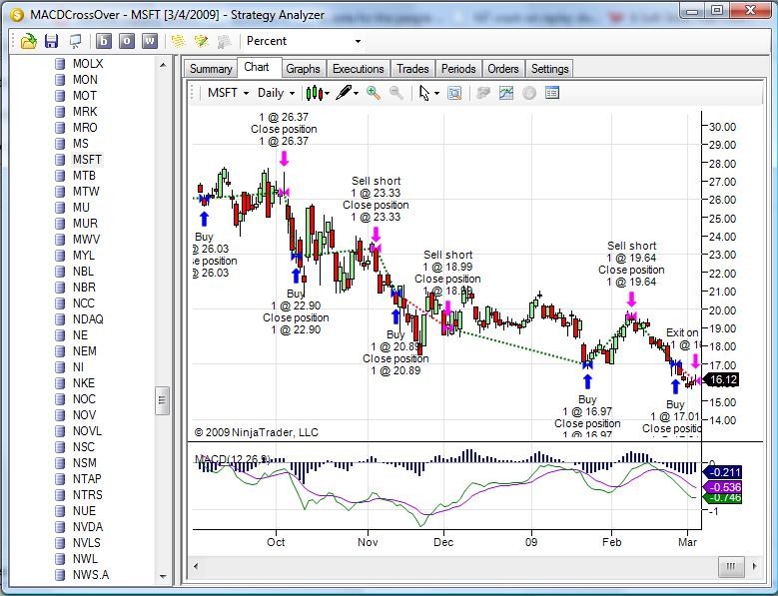This screenshot has width=778, height=596.
Task: Click the first yellow list icon in toolbar
Action: pyautogui.click(x=178, y=41)
